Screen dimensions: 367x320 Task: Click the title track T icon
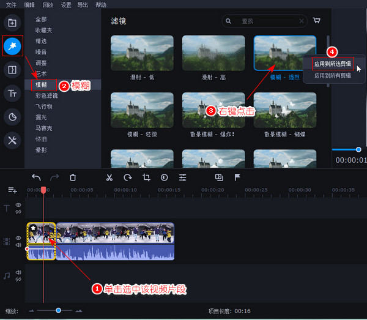point(7,209)
